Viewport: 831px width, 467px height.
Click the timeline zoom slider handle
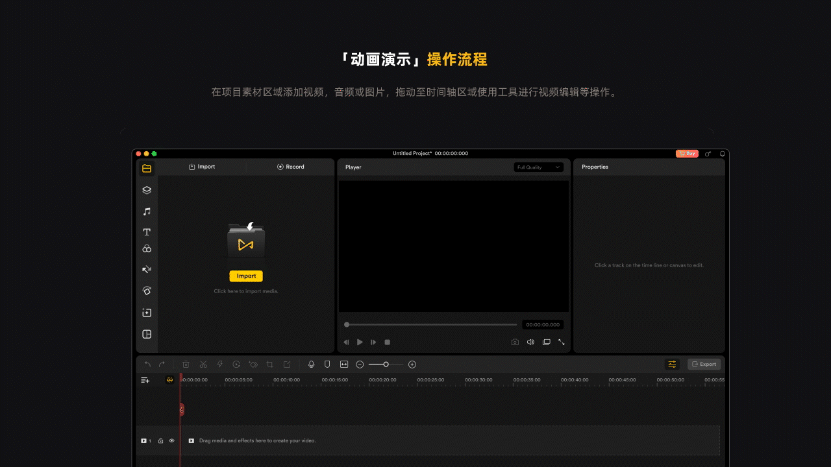(386, 365)
